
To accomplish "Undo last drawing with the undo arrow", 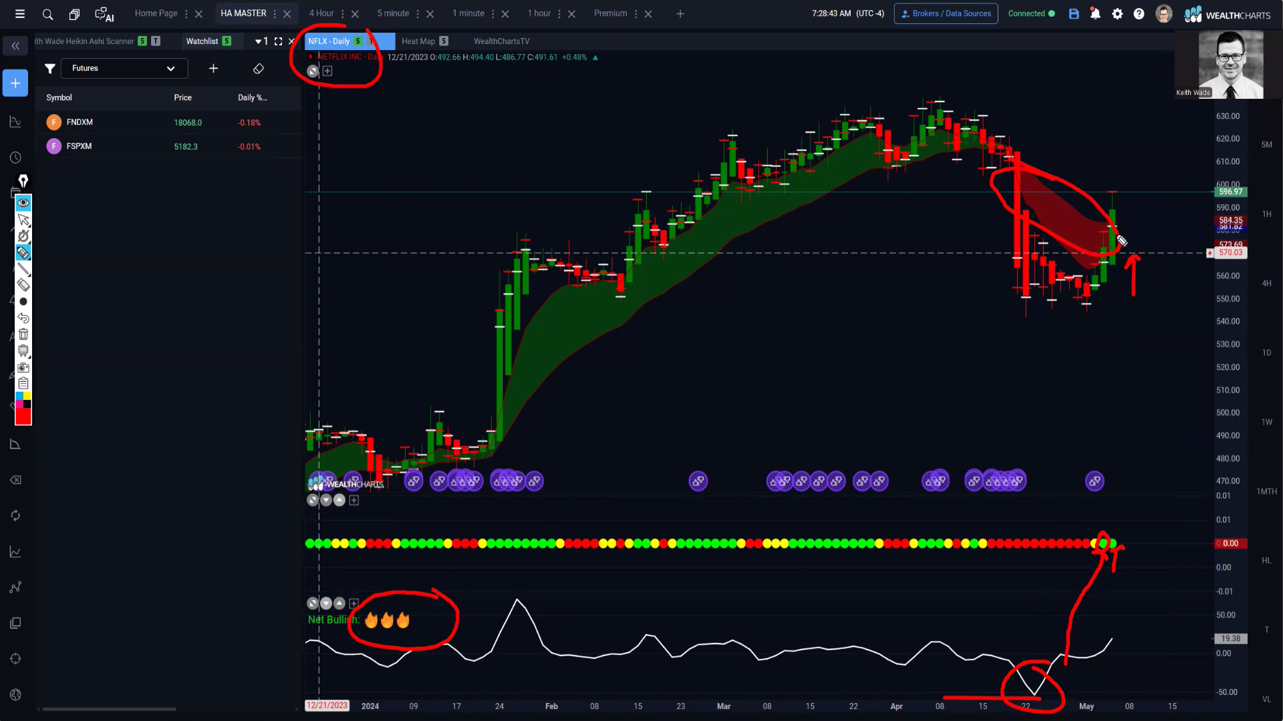I will point(23,318).
